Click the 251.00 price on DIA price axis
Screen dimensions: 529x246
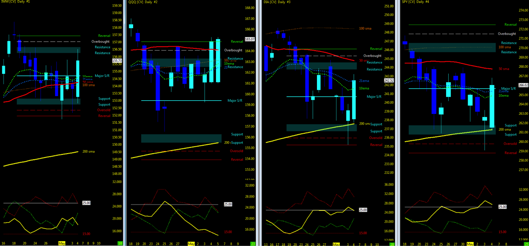[x=389, y=6]
